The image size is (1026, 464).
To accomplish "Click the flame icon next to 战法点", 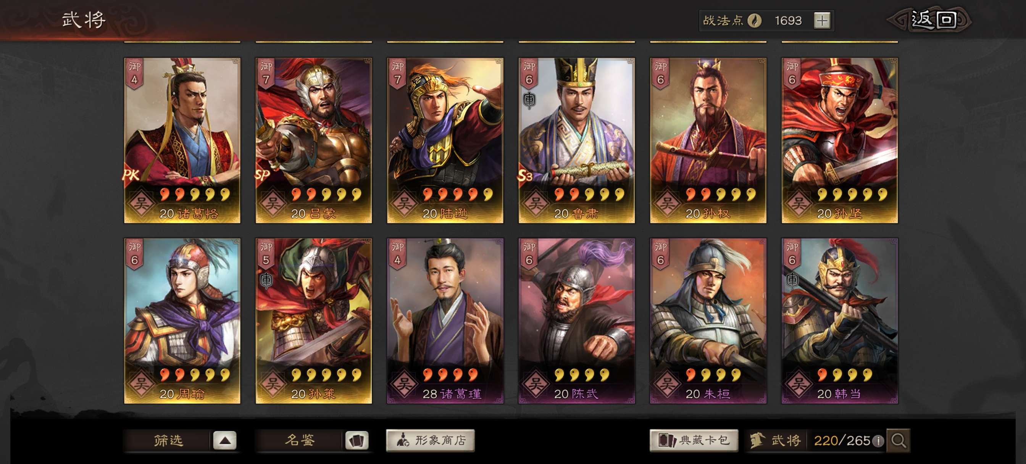I will [x=754, y=20].
